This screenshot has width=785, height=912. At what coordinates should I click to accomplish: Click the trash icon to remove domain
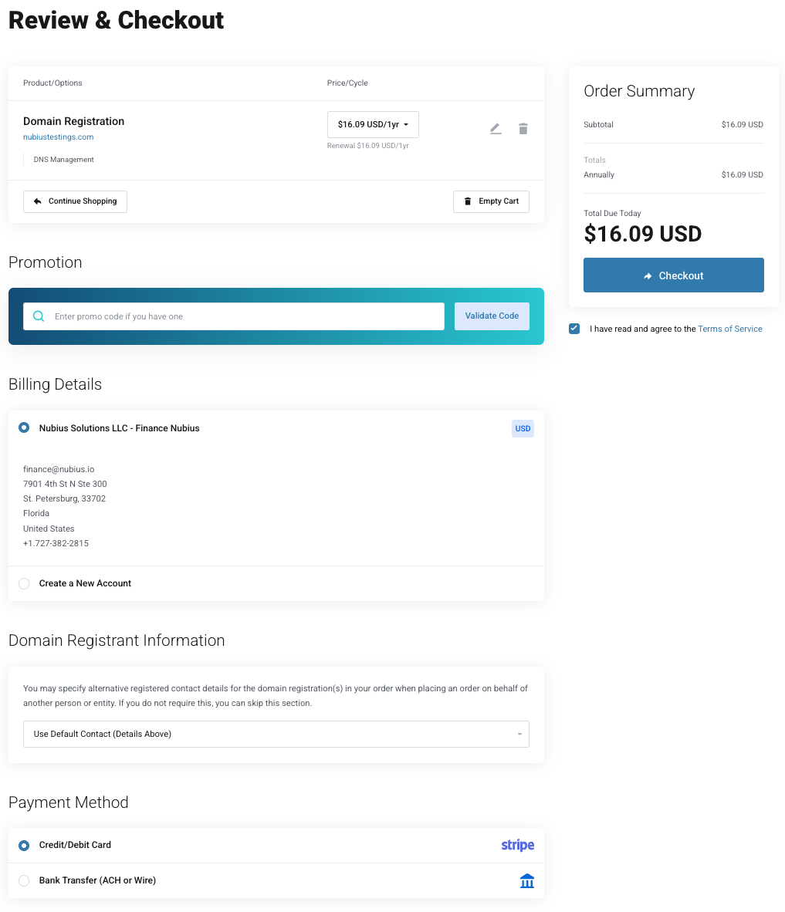[x=523, y=129]
